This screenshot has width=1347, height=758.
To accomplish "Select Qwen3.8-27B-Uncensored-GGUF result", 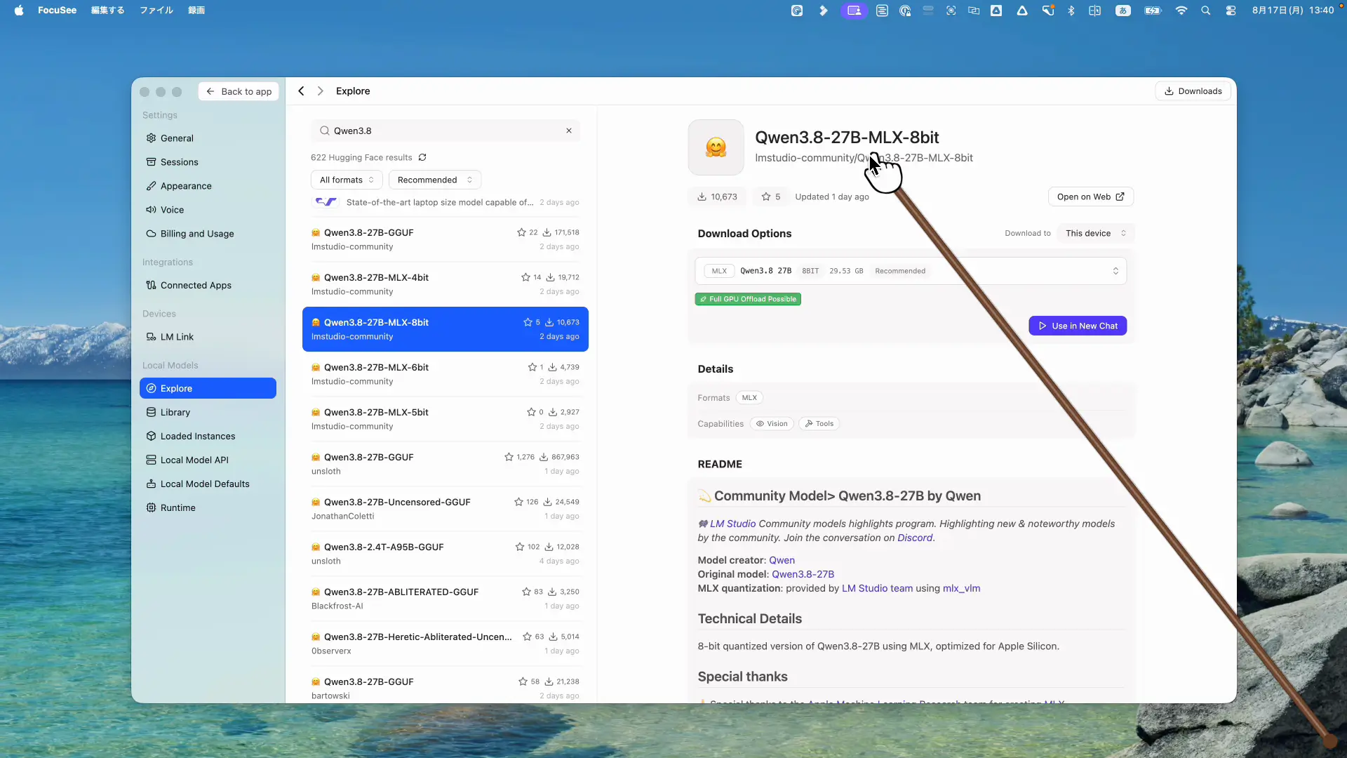I will pos(445,509).
